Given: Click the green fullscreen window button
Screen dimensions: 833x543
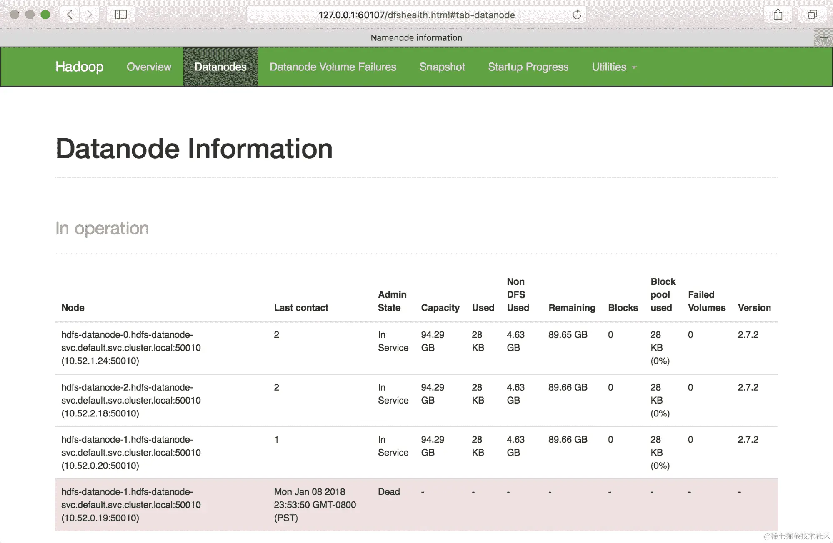Looking at the screenshot, I should tap(45, 15).
